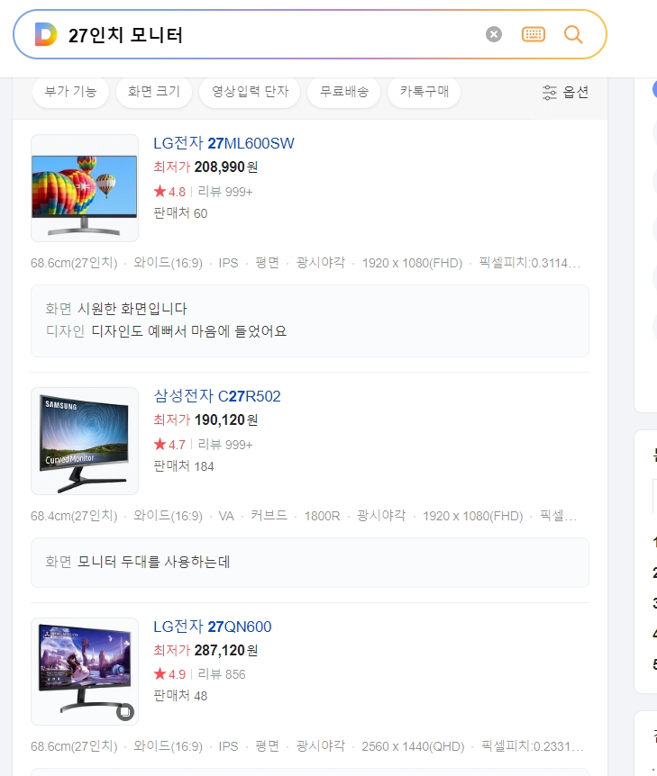Click the Daum logo in search bar
Image resolution: width=657 pixels, height=776 pixels.
coord(46,34)
